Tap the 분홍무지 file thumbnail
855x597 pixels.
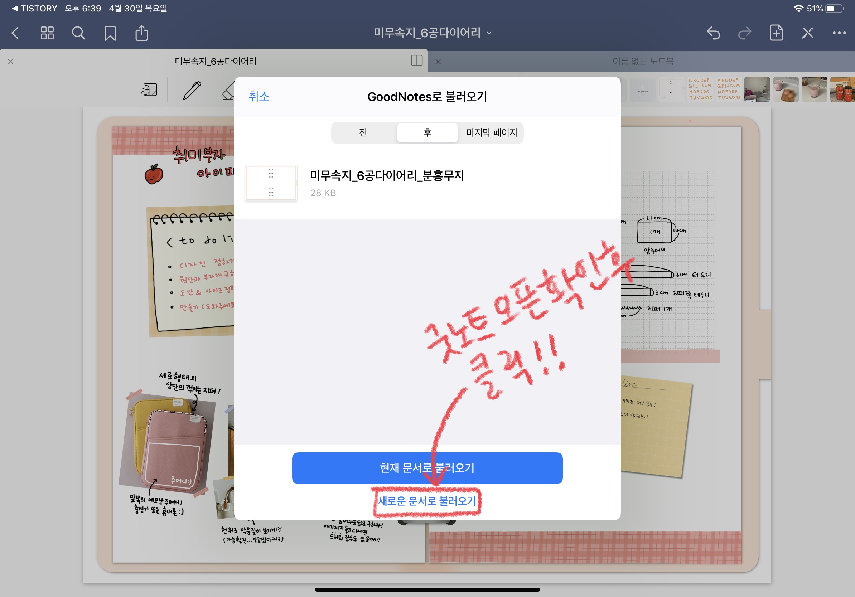click(x=271, y=183)
